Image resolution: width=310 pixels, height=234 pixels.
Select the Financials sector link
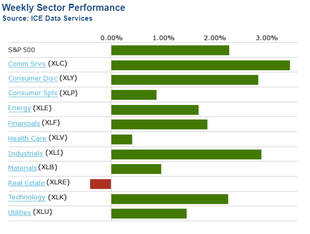(24, 123)
